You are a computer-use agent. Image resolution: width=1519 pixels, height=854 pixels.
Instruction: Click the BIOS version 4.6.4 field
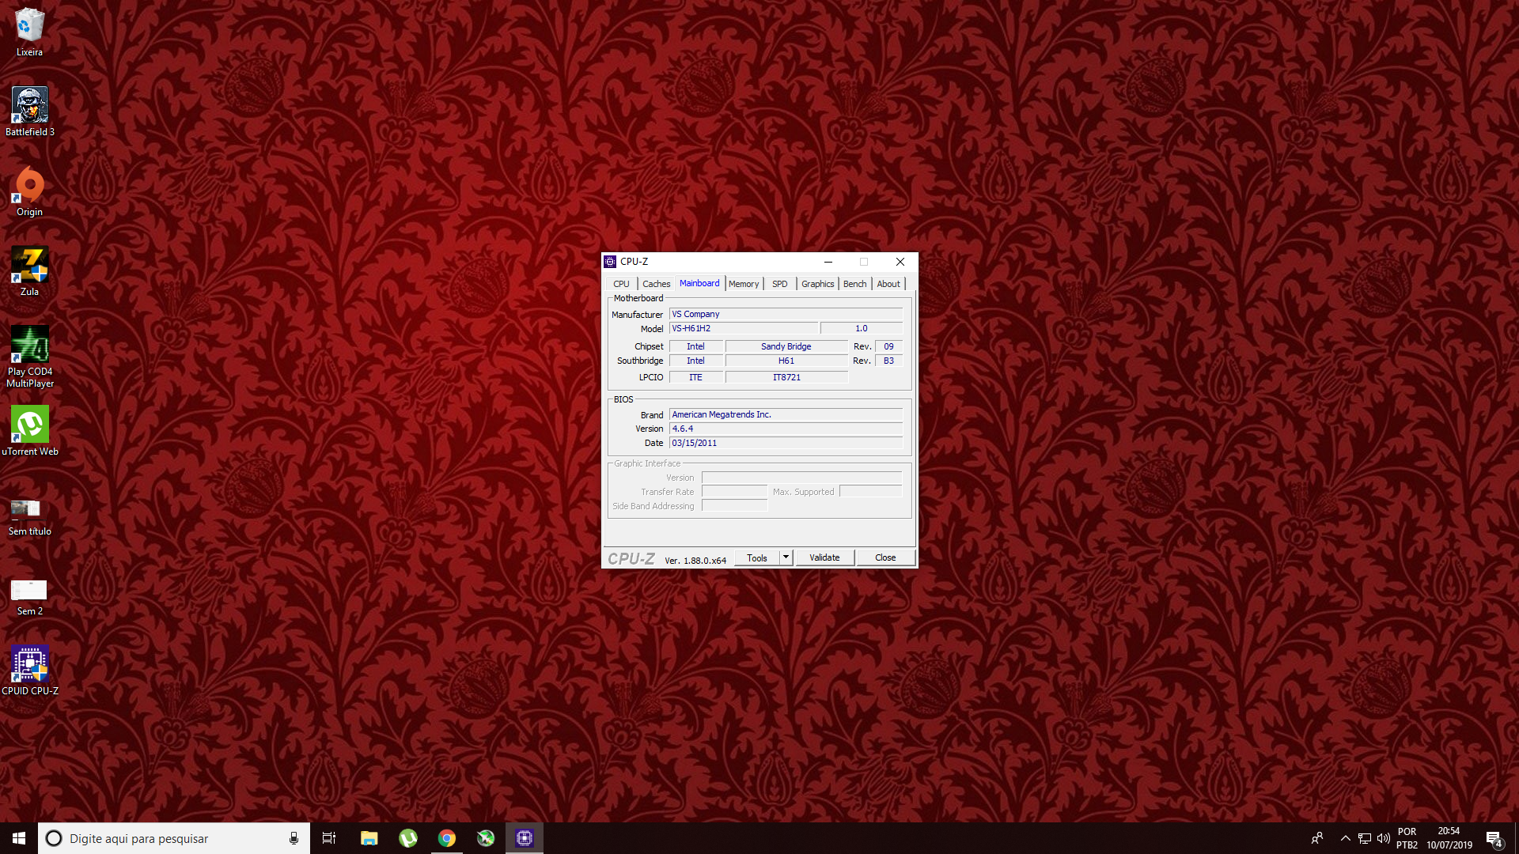click(x=786, y=429)
